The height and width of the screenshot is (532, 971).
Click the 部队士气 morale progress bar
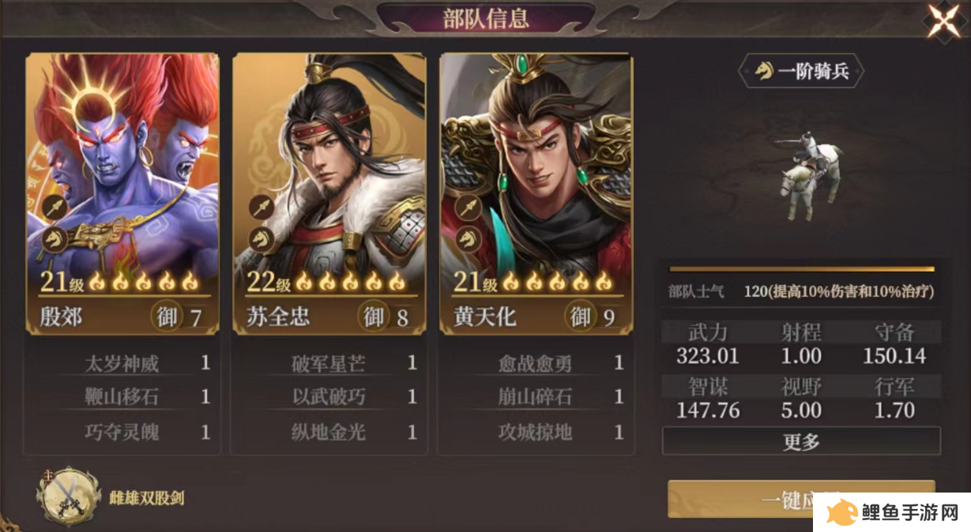pos(801,269)
